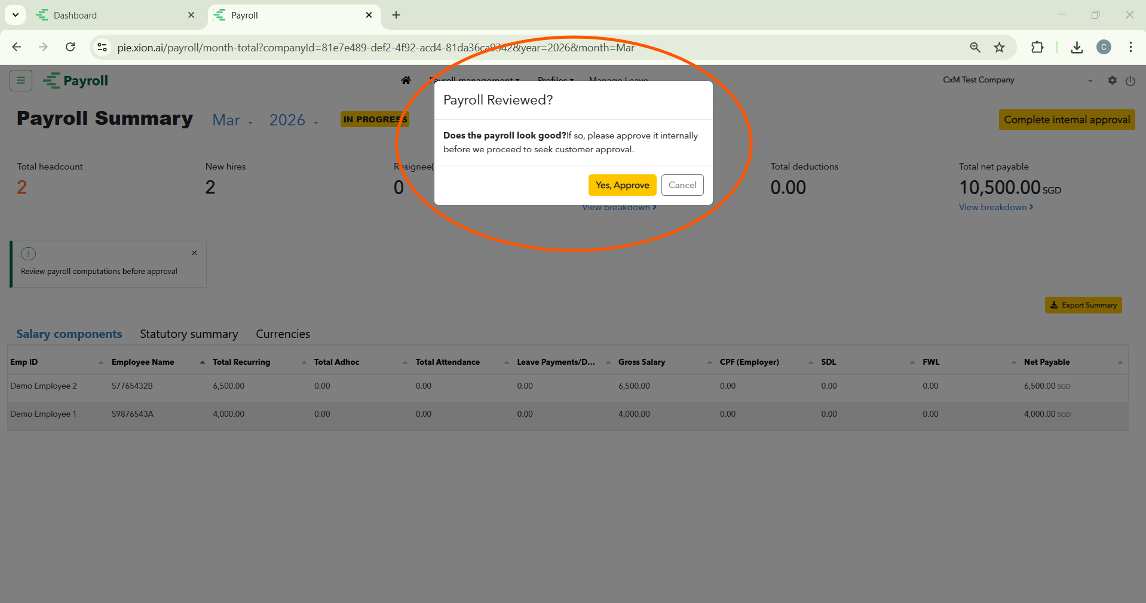Sort table by Gross Salary column
This screenshot has width=1146, height=603.
coord(642,362)
